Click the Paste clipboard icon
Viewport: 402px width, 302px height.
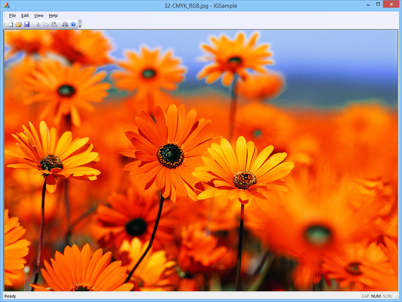pos(54,24)
